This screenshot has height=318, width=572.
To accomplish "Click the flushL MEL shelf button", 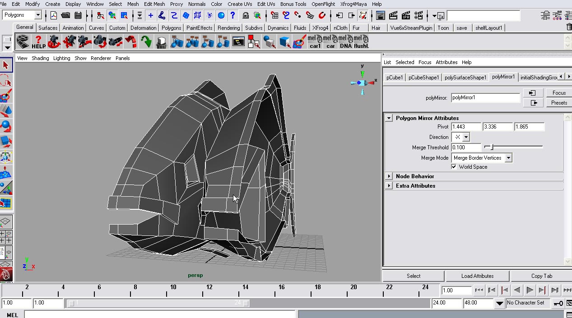I will (x=361, y=42).
